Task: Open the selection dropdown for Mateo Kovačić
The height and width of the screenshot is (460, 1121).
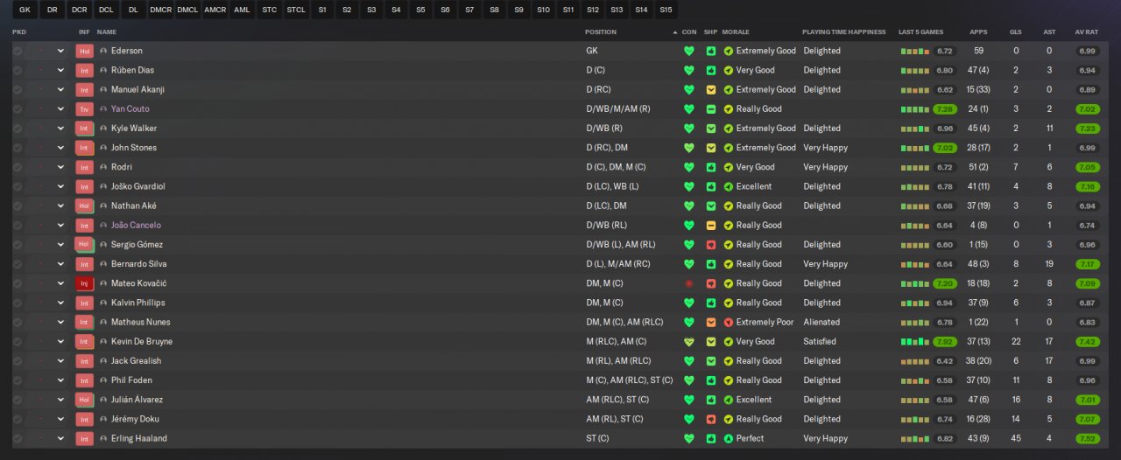Action: (60, 283)
